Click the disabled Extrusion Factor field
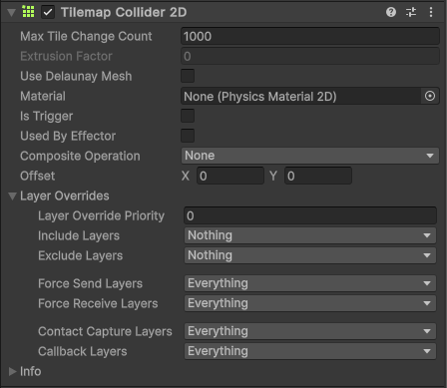The image size is (447, 388). coord(310,56)
